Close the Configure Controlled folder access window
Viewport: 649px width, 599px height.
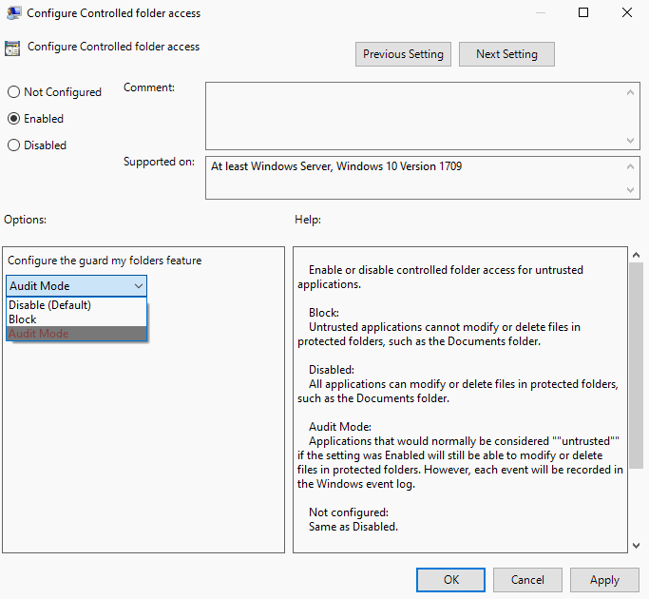[627, 13]
